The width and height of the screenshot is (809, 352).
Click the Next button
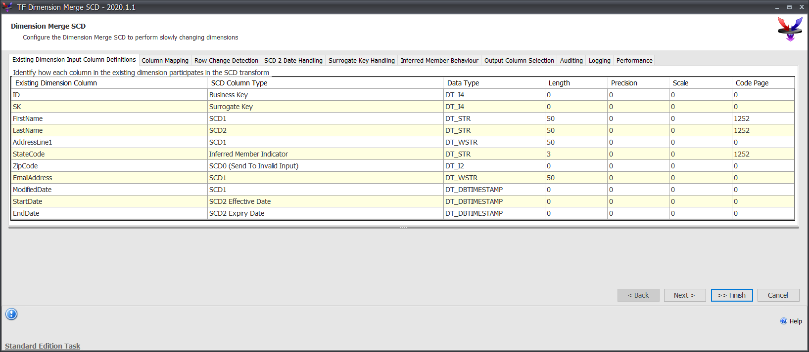[x=685, y=295]
